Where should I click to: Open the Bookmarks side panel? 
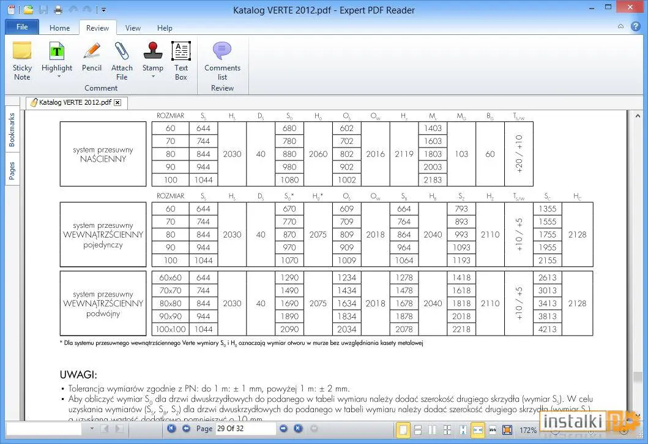12,129
